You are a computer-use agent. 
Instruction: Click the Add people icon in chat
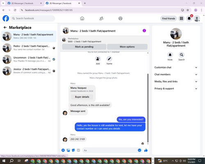[98, 59]
